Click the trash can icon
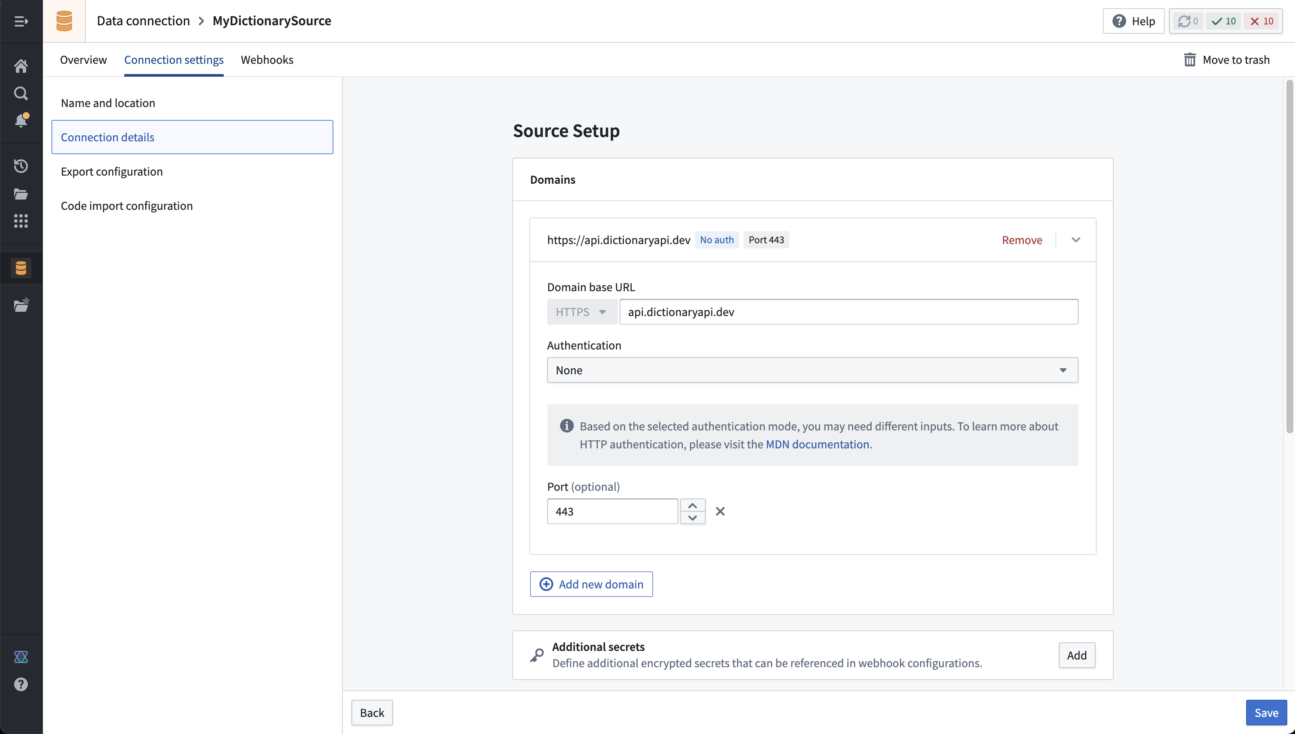Screen dimensions: 1295x734 (1190, 60)
